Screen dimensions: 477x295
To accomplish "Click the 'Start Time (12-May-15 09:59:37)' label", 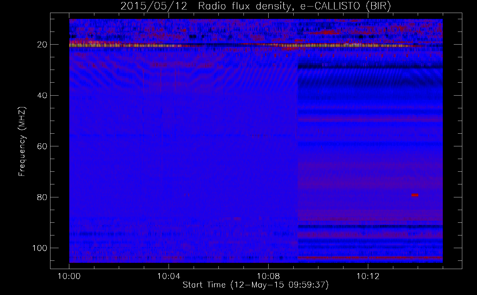I will click(256, 285).
